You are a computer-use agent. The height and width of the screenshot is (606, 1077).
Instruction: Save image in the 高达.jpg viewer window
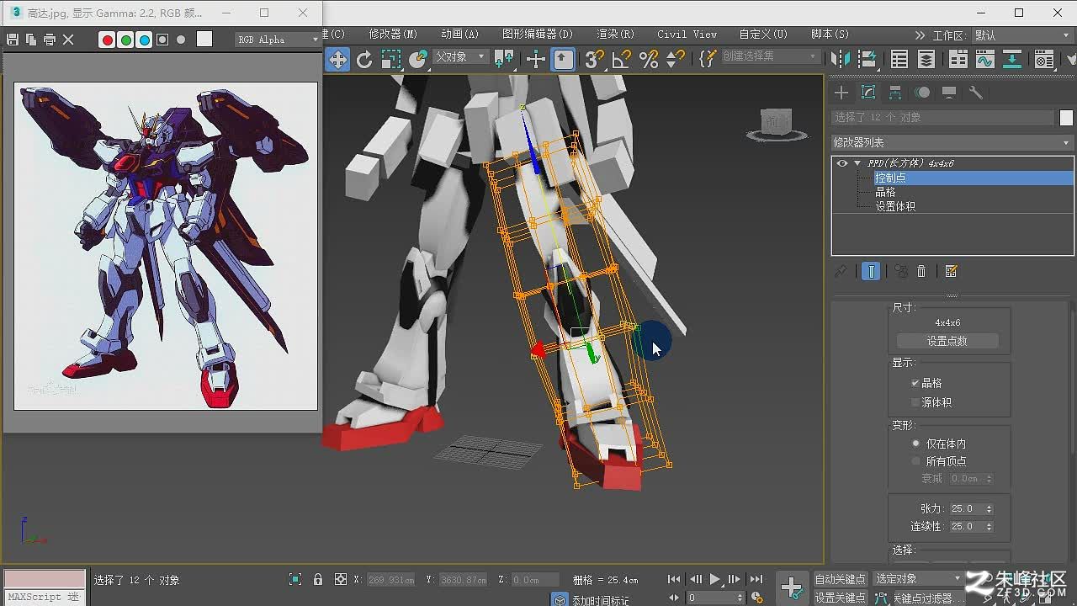pyautogui.click(x=13, y=40)
